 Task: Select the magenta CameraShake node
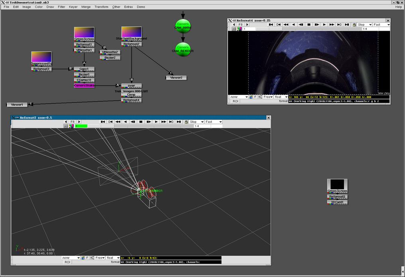[84, 85]
